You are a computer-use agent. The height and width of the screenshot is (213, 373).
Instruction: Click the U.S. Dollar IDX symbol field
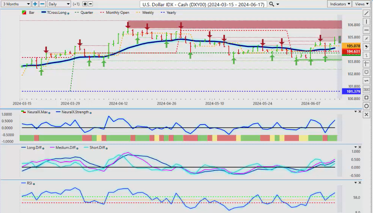point(204,4)
